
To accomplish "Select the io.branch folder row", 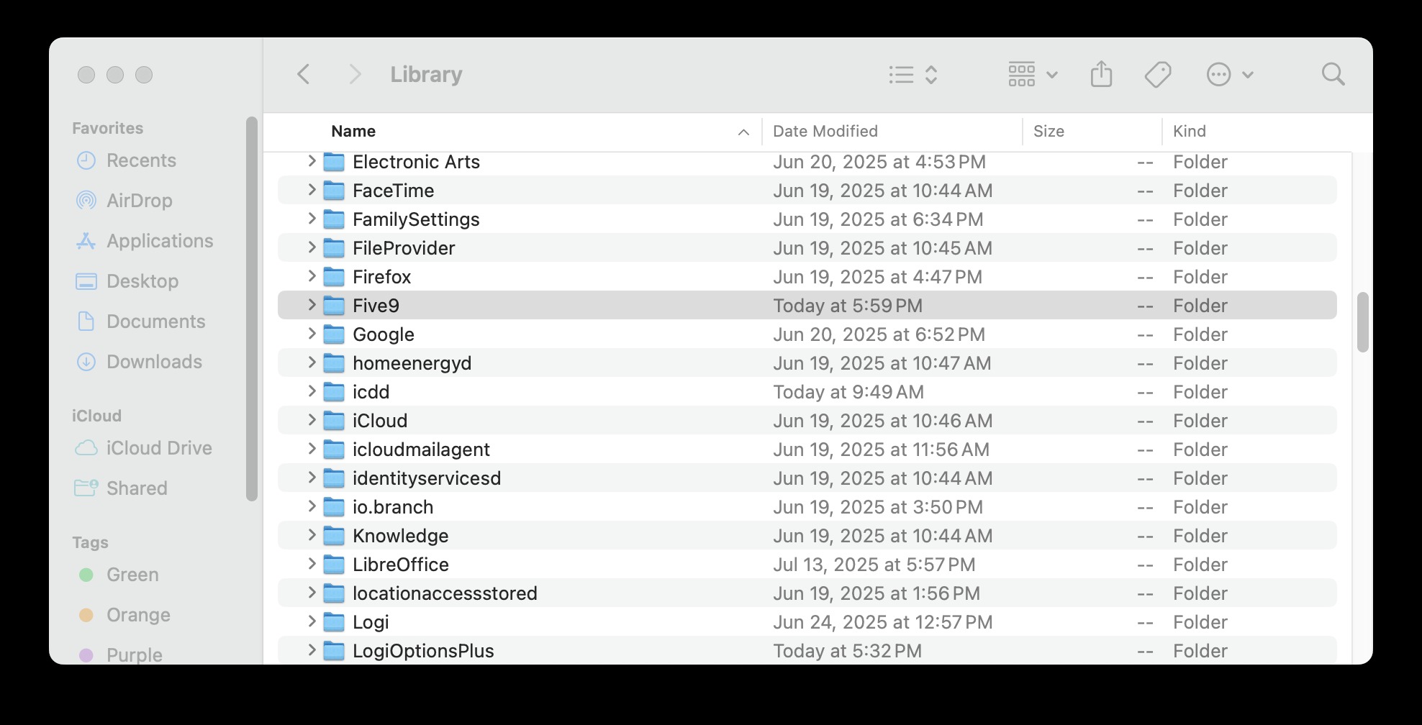I will point(807,507).
